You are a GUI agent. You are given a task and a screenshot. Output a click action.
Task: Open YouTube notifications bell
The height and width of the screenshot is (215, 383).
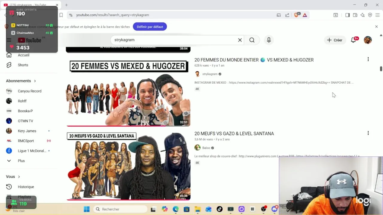pyautogui.click(x=353, y=40)
